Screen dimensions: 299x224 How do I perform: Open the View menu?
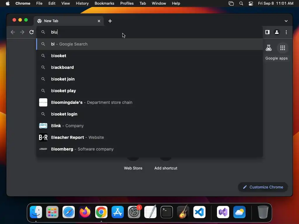[65, 3]
